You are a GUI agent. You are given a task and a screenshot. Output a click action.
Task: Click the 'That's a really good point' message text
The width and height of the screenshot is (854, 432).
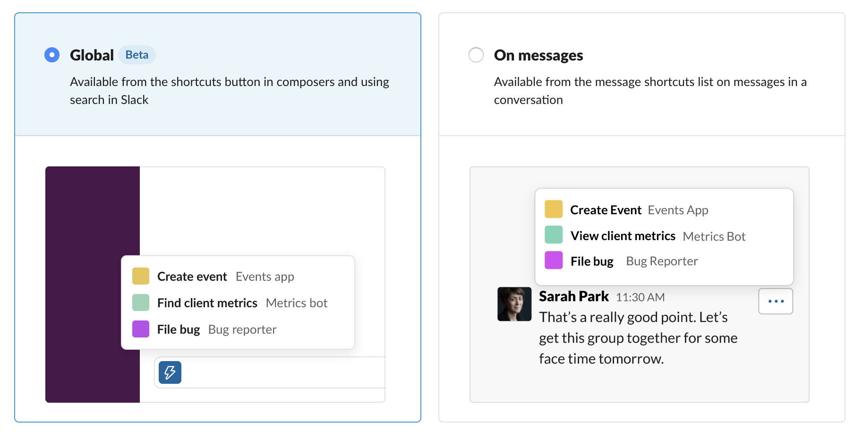[x=638, y=338]
